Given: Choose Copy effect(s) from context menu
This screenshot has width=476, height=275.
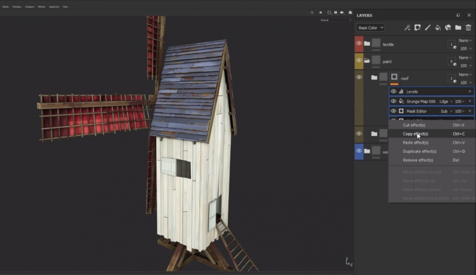Looking at the screenshot, I should pyautogui.click(x=415, y=134).
